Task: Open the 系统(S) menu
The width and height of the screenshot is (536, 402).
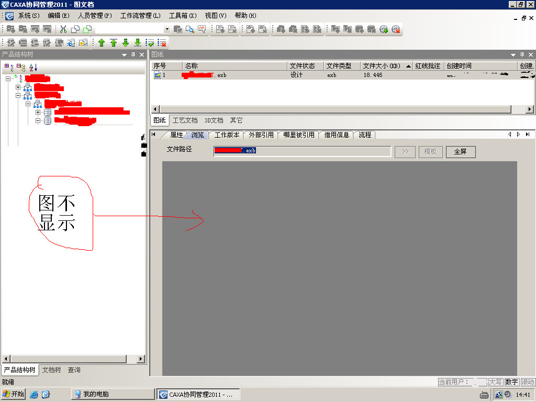Action: (x=29, y=16)
